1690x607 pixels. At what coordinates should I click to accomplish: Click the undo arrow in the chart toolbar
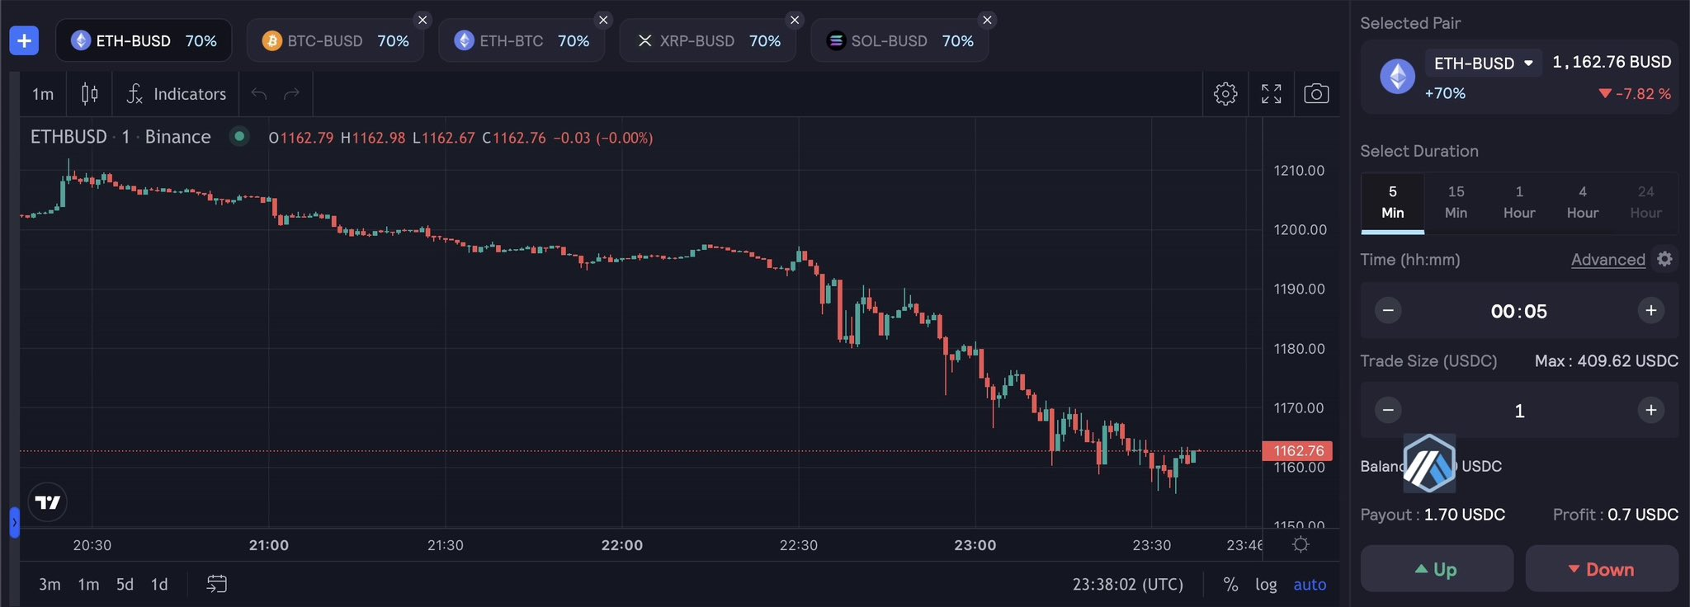click(x=260, y=93)
